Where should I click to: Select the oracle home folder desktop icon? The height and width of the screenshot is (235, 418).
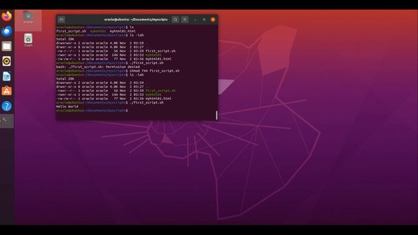tap(28, 18)
